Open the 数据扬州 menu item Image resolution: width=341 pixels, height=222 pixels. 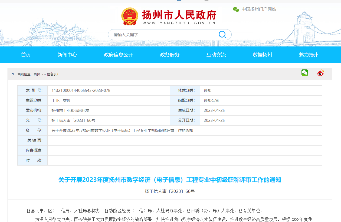(262, 55)
